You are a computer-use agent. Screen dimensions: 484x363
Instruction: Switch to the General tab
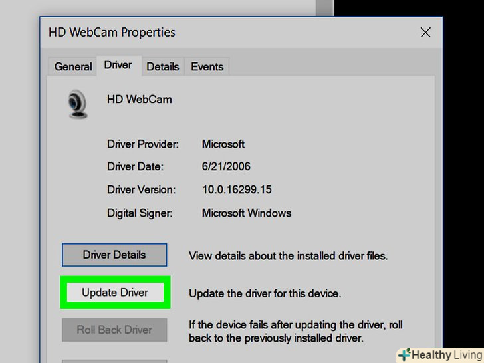73,66
